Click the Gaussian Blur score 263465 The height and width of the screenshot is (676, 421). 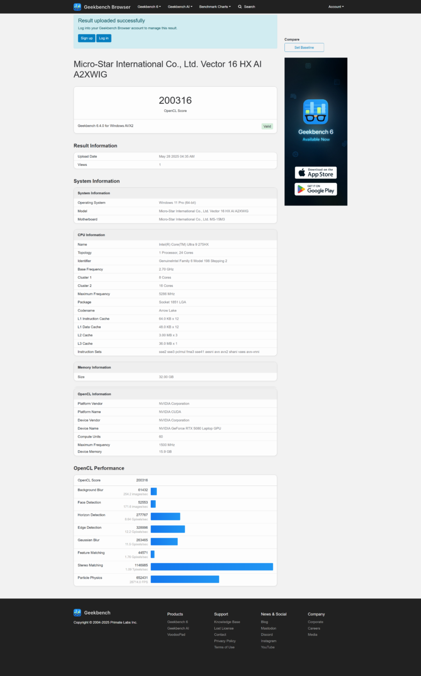[x=142, y=540]
